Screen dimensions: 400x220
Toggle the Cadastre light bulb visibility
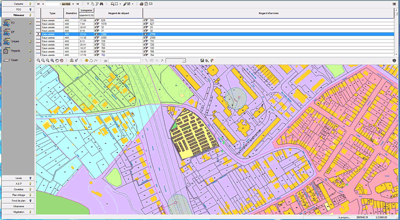[30, 4]
